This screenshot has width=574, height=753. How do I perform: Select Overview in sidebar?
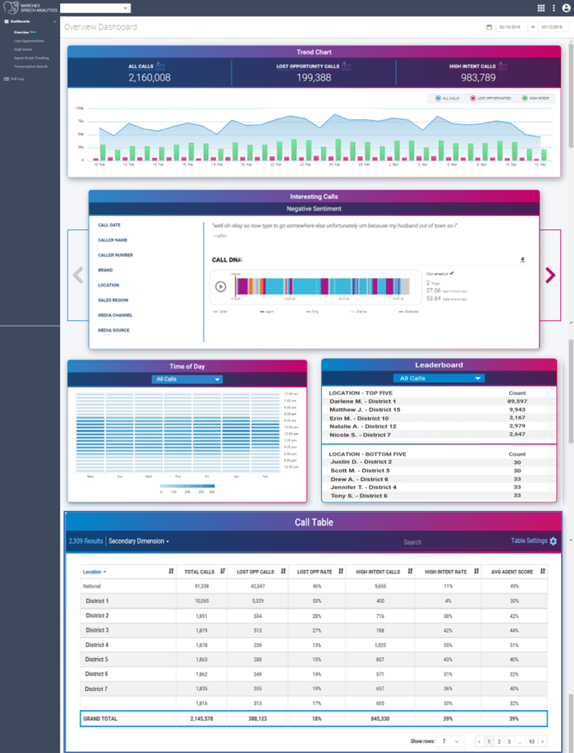coord(21,32)
